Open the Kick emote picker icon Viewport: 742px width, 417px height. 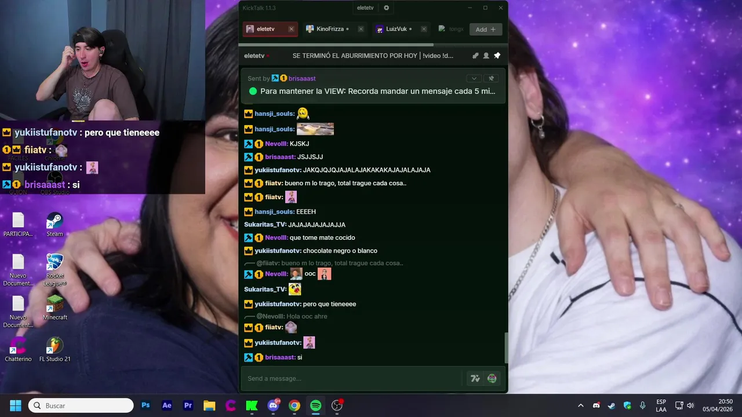492,379
